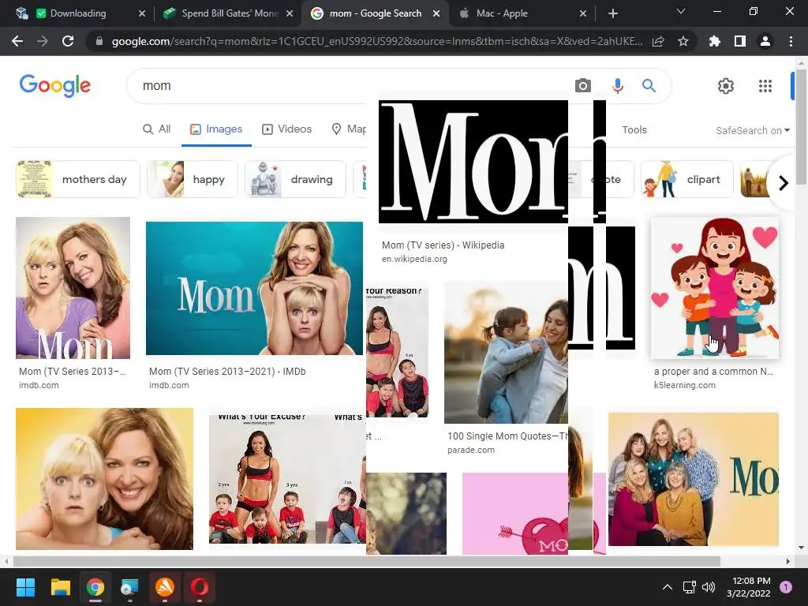
Task: Click the forward navigation arrow
Action: click(43, 41)
